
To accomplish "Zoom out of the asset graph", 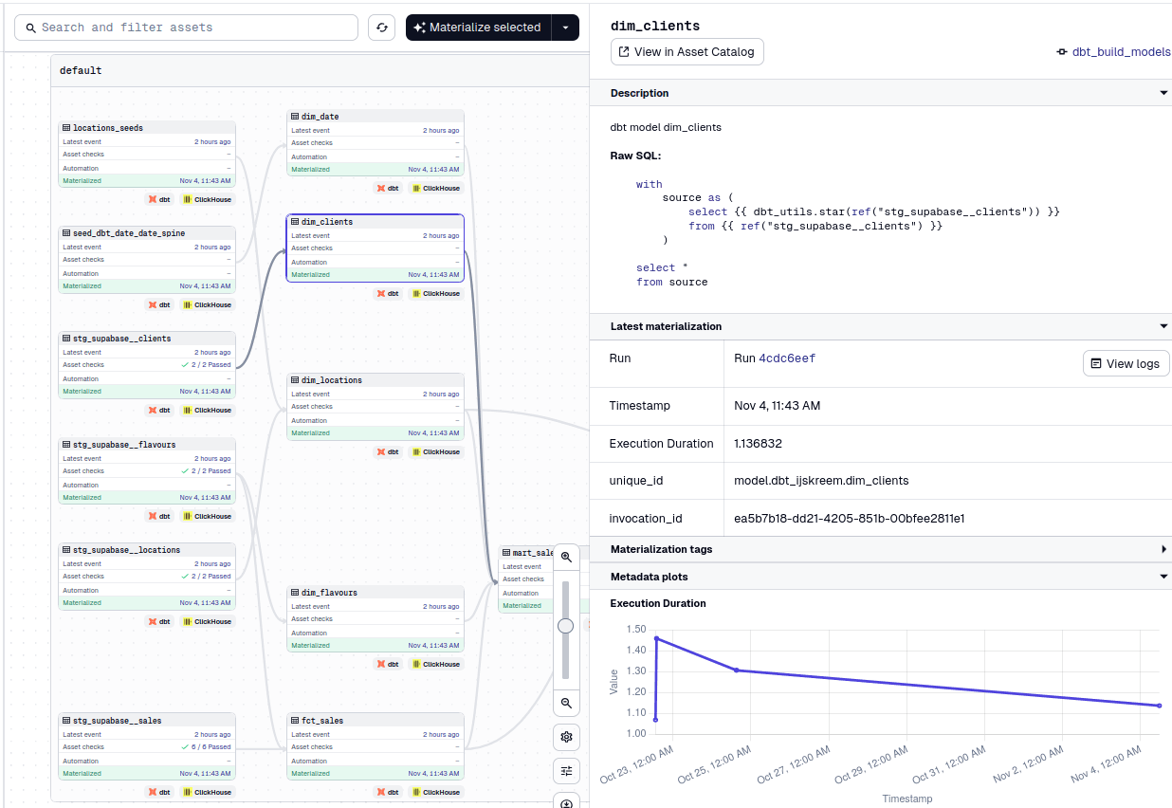I will click(x=566, y=703).
